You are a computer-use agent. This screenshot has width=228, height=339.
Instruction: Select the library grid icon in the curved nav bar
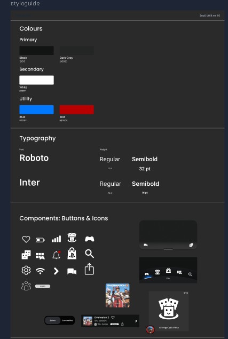pyautogui.click(x=179, y=272)
